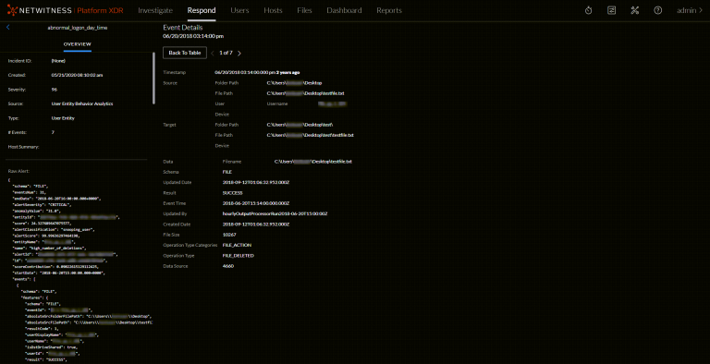Image resolution: width=710 pixels, height=364 pixels.
Task: Go back using the blue left arrow
Action: (x=8, y=28)
